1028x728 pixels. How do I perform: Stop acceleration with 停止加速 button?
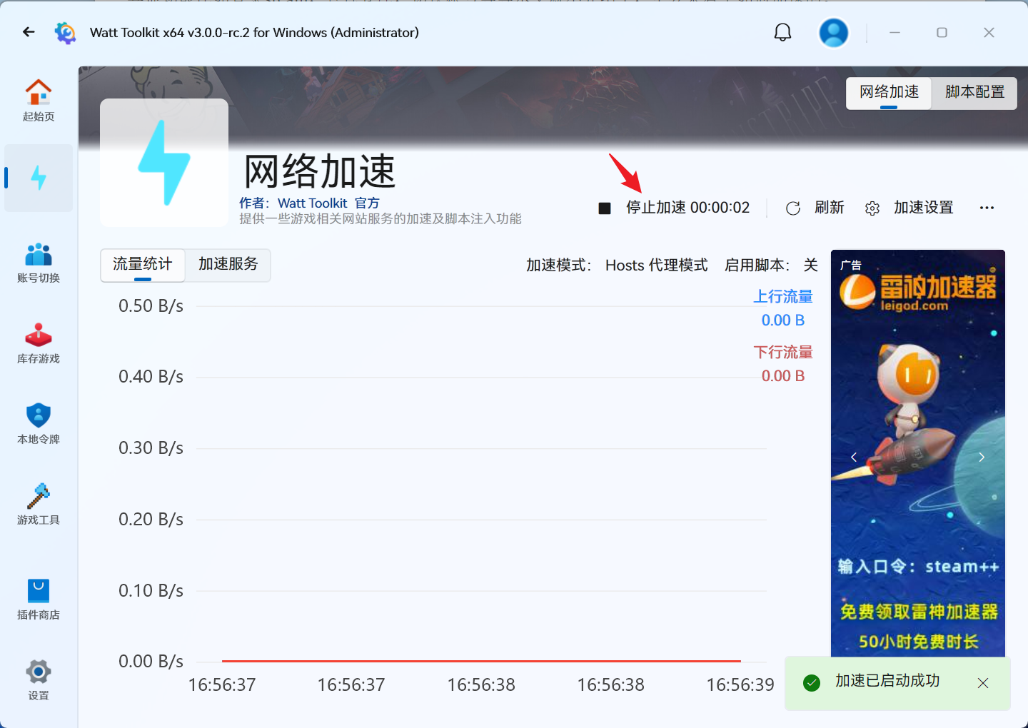coord(675,208)
